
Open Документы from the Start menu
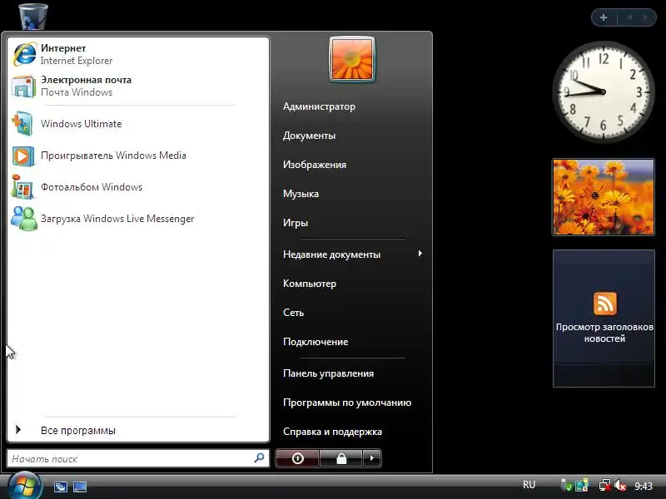point(309,136)
